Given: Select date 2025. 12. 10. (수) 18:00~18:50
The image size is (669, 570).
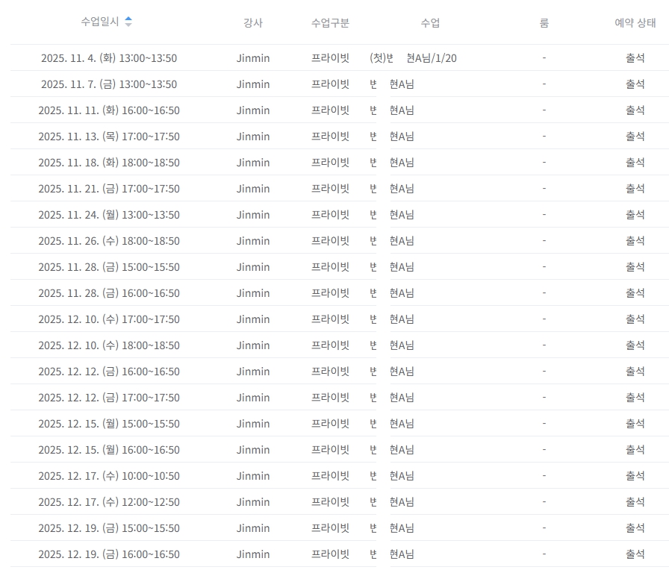Looking at the screenshot, I should 109,345.
